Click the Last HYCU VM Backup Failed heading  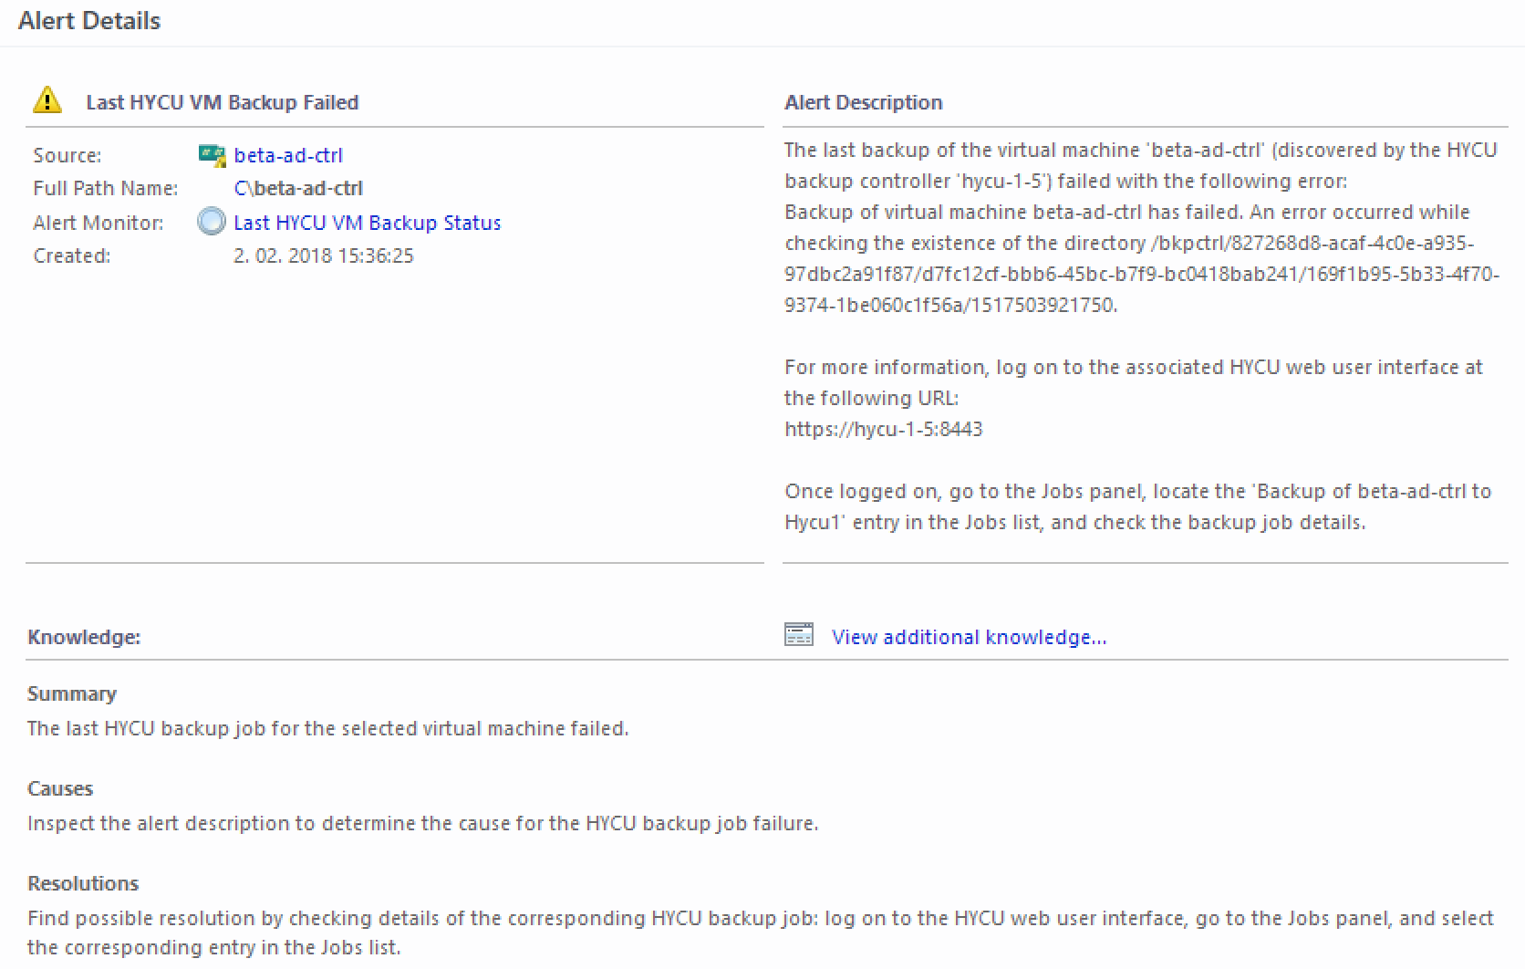(x=222, y=102)
